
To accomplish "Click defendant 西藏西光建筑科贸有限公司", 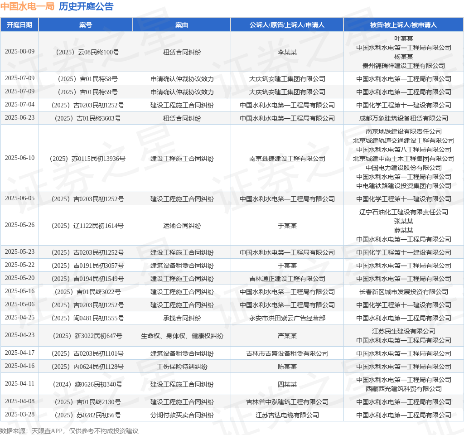I will 404,389.
